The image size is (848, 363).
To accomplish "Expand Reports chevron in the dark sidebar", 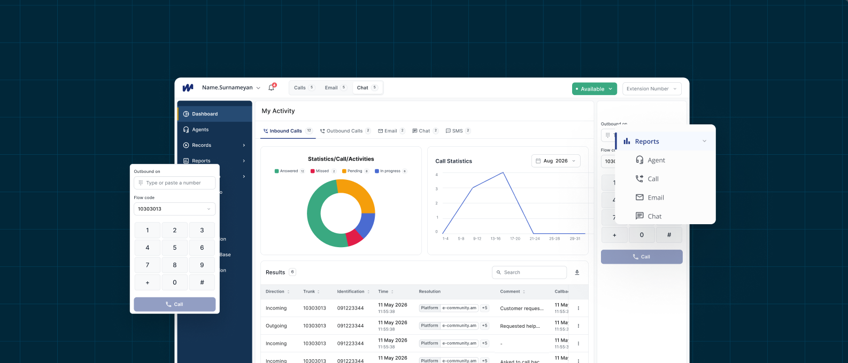I will (x=244, y=161).
